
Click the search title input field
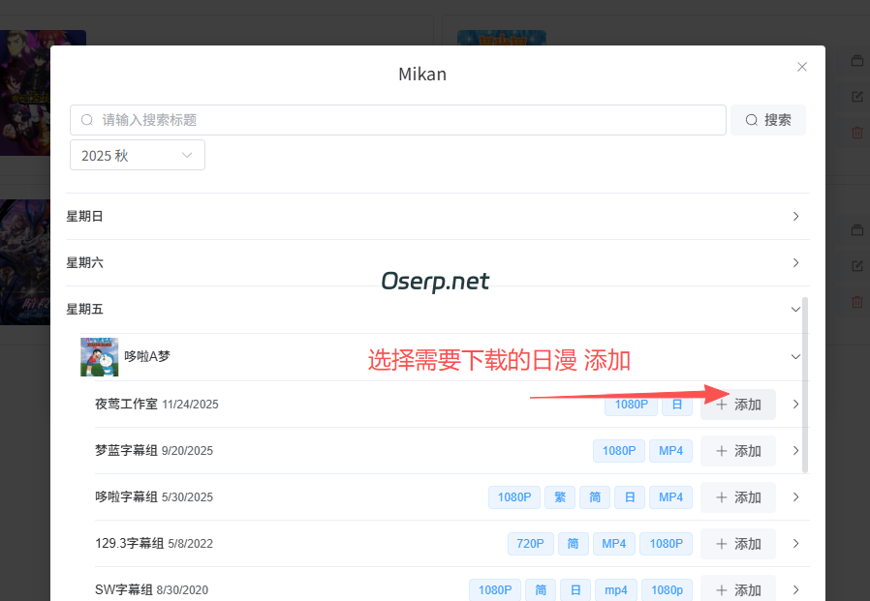pyautogui.click(x=388, y=120)
